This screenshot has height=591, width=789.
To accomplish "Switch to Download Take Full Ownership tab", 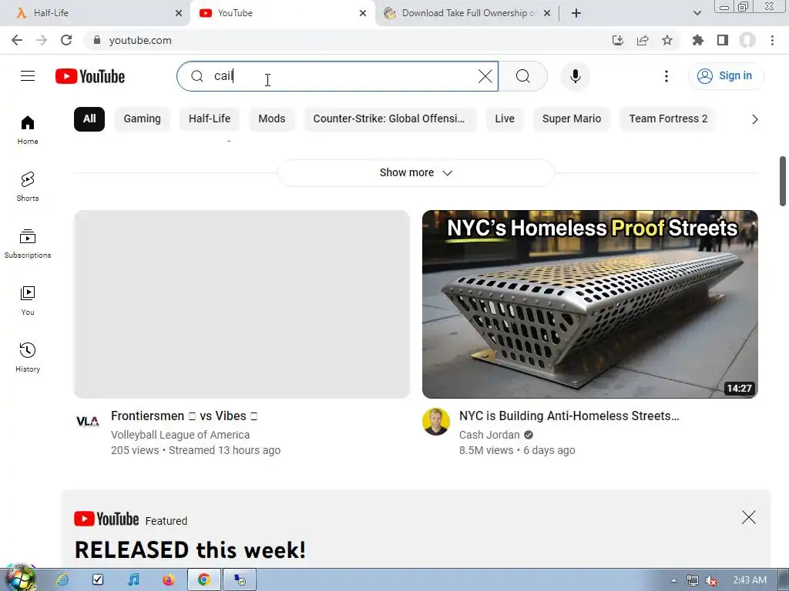I will coord(466,13).
